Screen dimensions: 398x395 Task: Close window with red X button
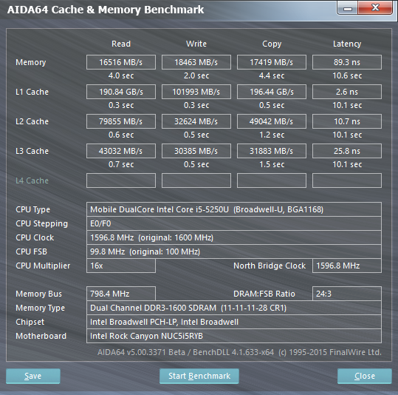375,8
